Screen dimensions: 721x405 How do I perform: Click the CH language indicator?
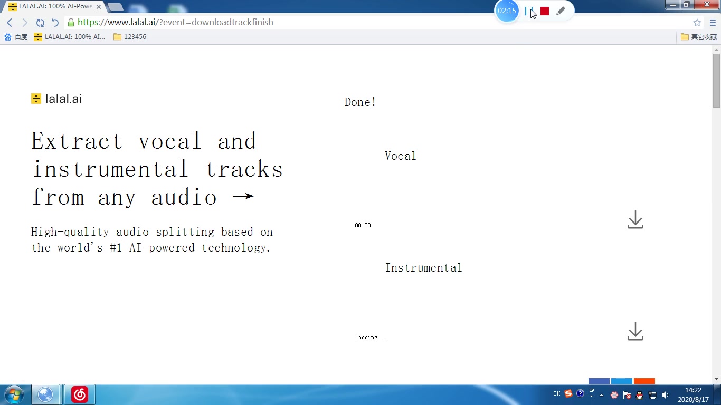[x=556, y=394]
